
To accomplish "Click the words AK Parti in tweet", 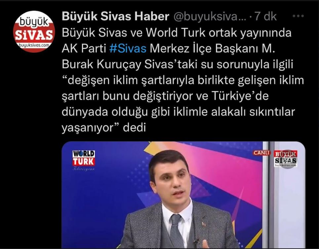I will [x=84, y=48].
